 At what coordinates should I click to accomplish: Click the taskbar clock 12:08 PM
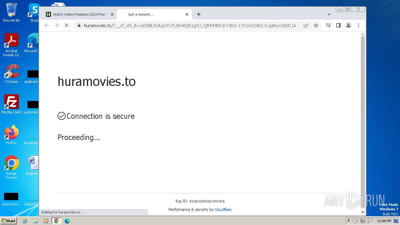(x=384, y=221)
